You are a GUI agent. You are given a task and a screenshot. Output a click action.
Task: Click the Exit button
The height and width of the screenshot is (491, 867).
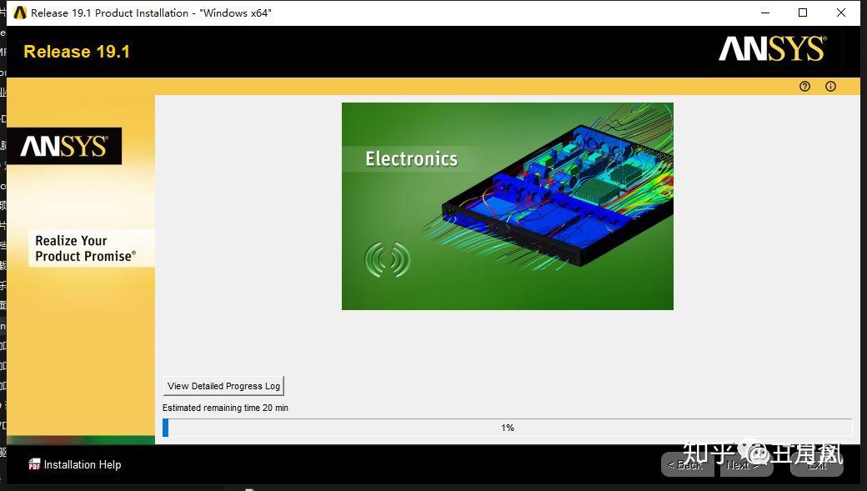[817, 464]
